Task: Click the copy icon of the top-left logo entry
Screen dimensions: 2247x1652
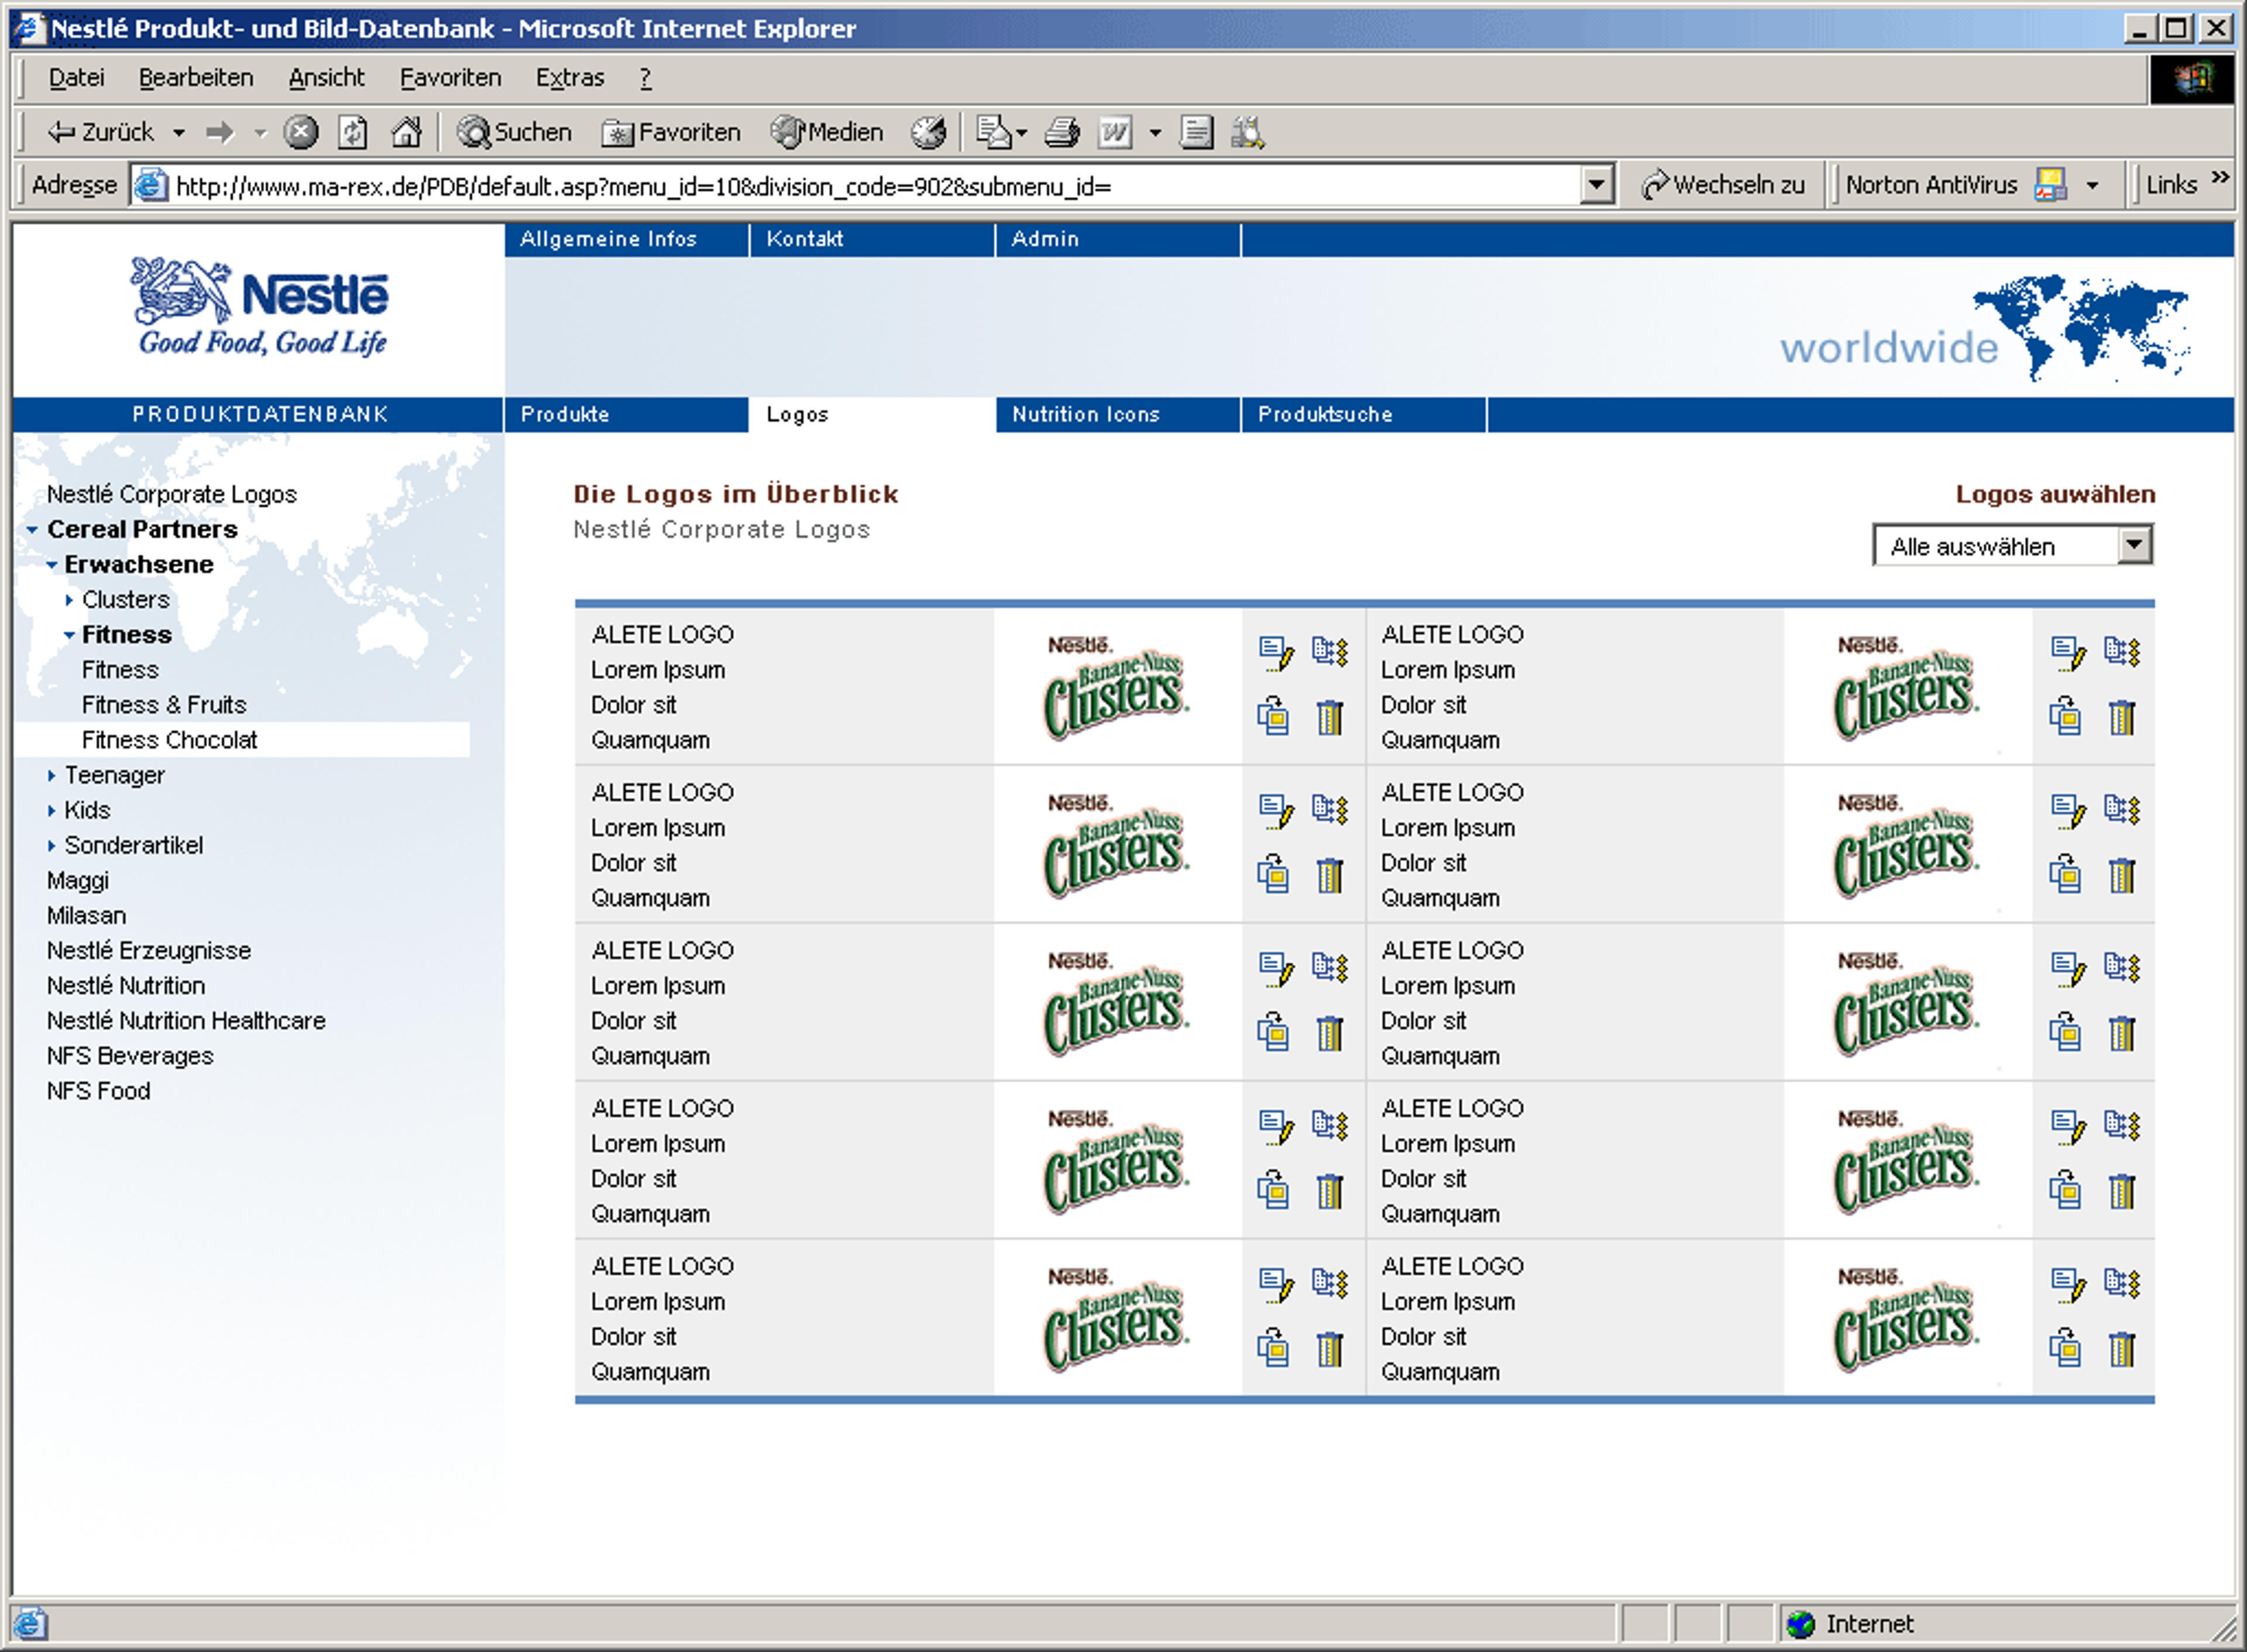Action: [x=1273, y=716]
